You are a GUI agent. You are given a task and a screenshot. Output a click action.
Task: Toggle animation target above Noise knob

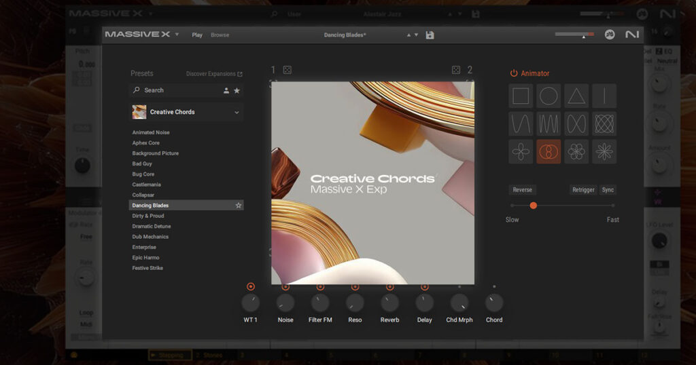coord(285,287)
